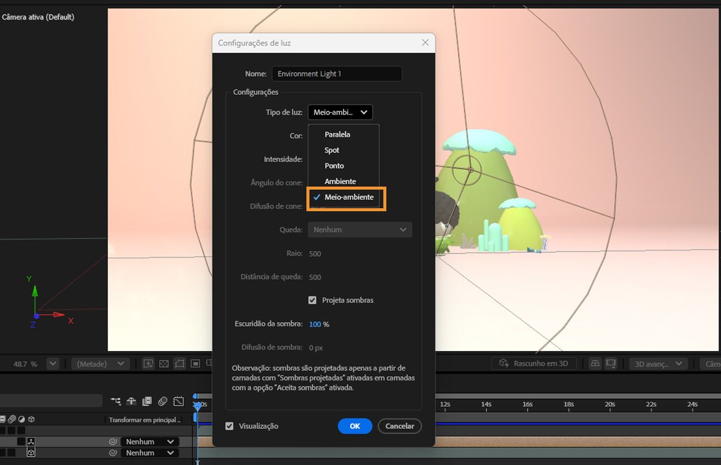Viewport: 721px width, 465px height.
Task: Open the Queda dropdown showing Nenhum
Action: (360, 230)
